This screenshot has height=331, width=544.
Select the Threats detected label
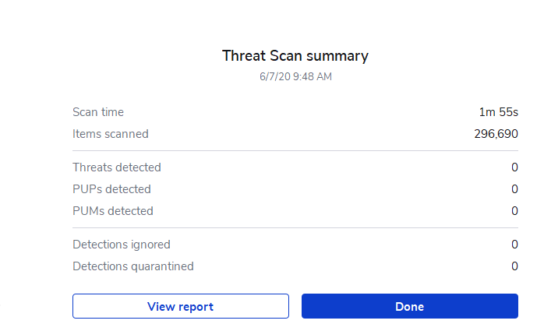coord(117,167)
